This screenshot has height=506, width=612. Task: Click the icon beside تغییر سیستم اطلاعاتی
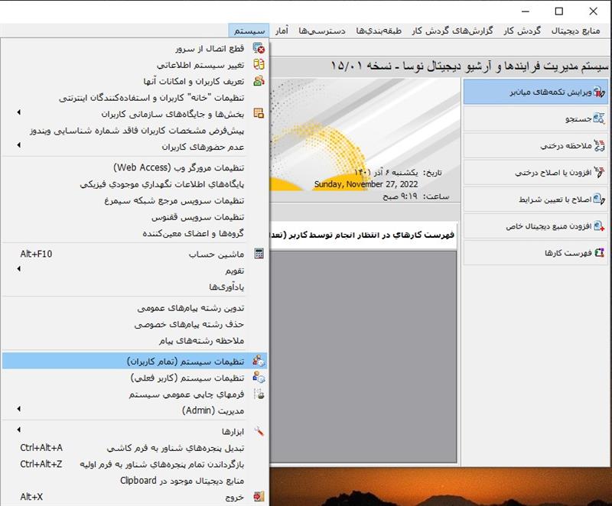click(x=259, y=65)
